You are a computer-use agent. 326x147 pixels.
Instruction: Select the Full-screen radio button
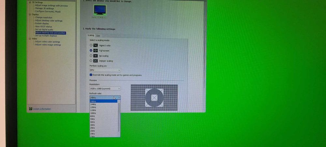(91, 50)
